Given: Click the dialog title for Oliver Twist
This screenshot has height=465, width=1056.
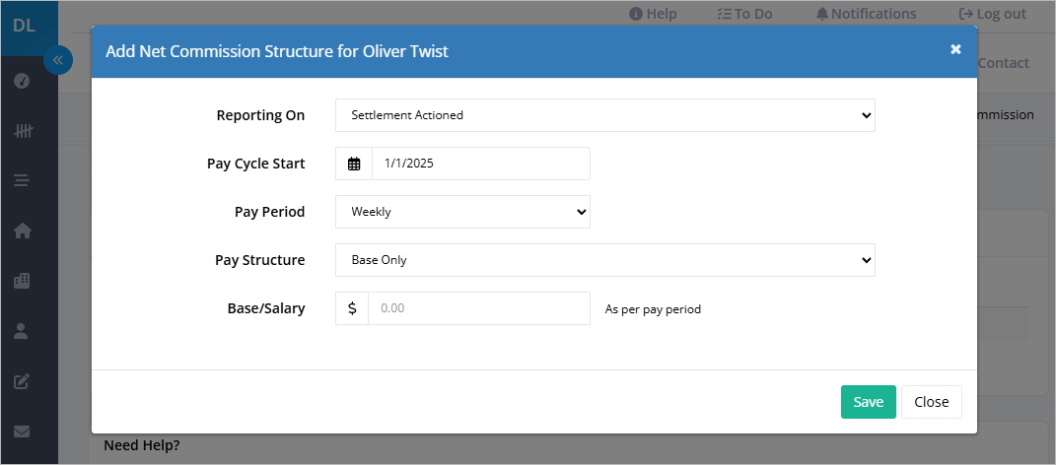Looking at the screenshot, I should click(x=277, y=51).
